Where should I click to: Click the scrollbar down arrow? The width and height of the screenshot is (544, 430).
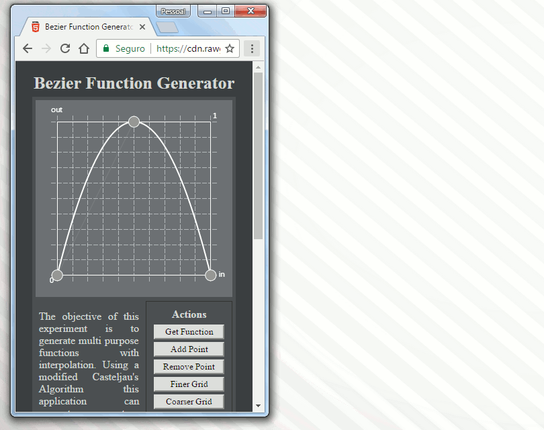coord(259,406)
